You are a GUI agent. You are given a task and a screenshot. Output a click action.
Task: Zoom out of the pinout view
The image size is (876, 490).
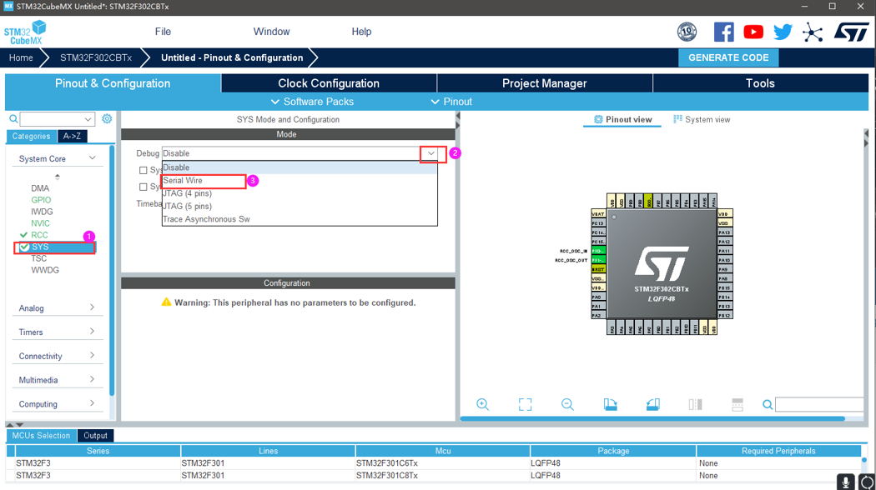567,405
